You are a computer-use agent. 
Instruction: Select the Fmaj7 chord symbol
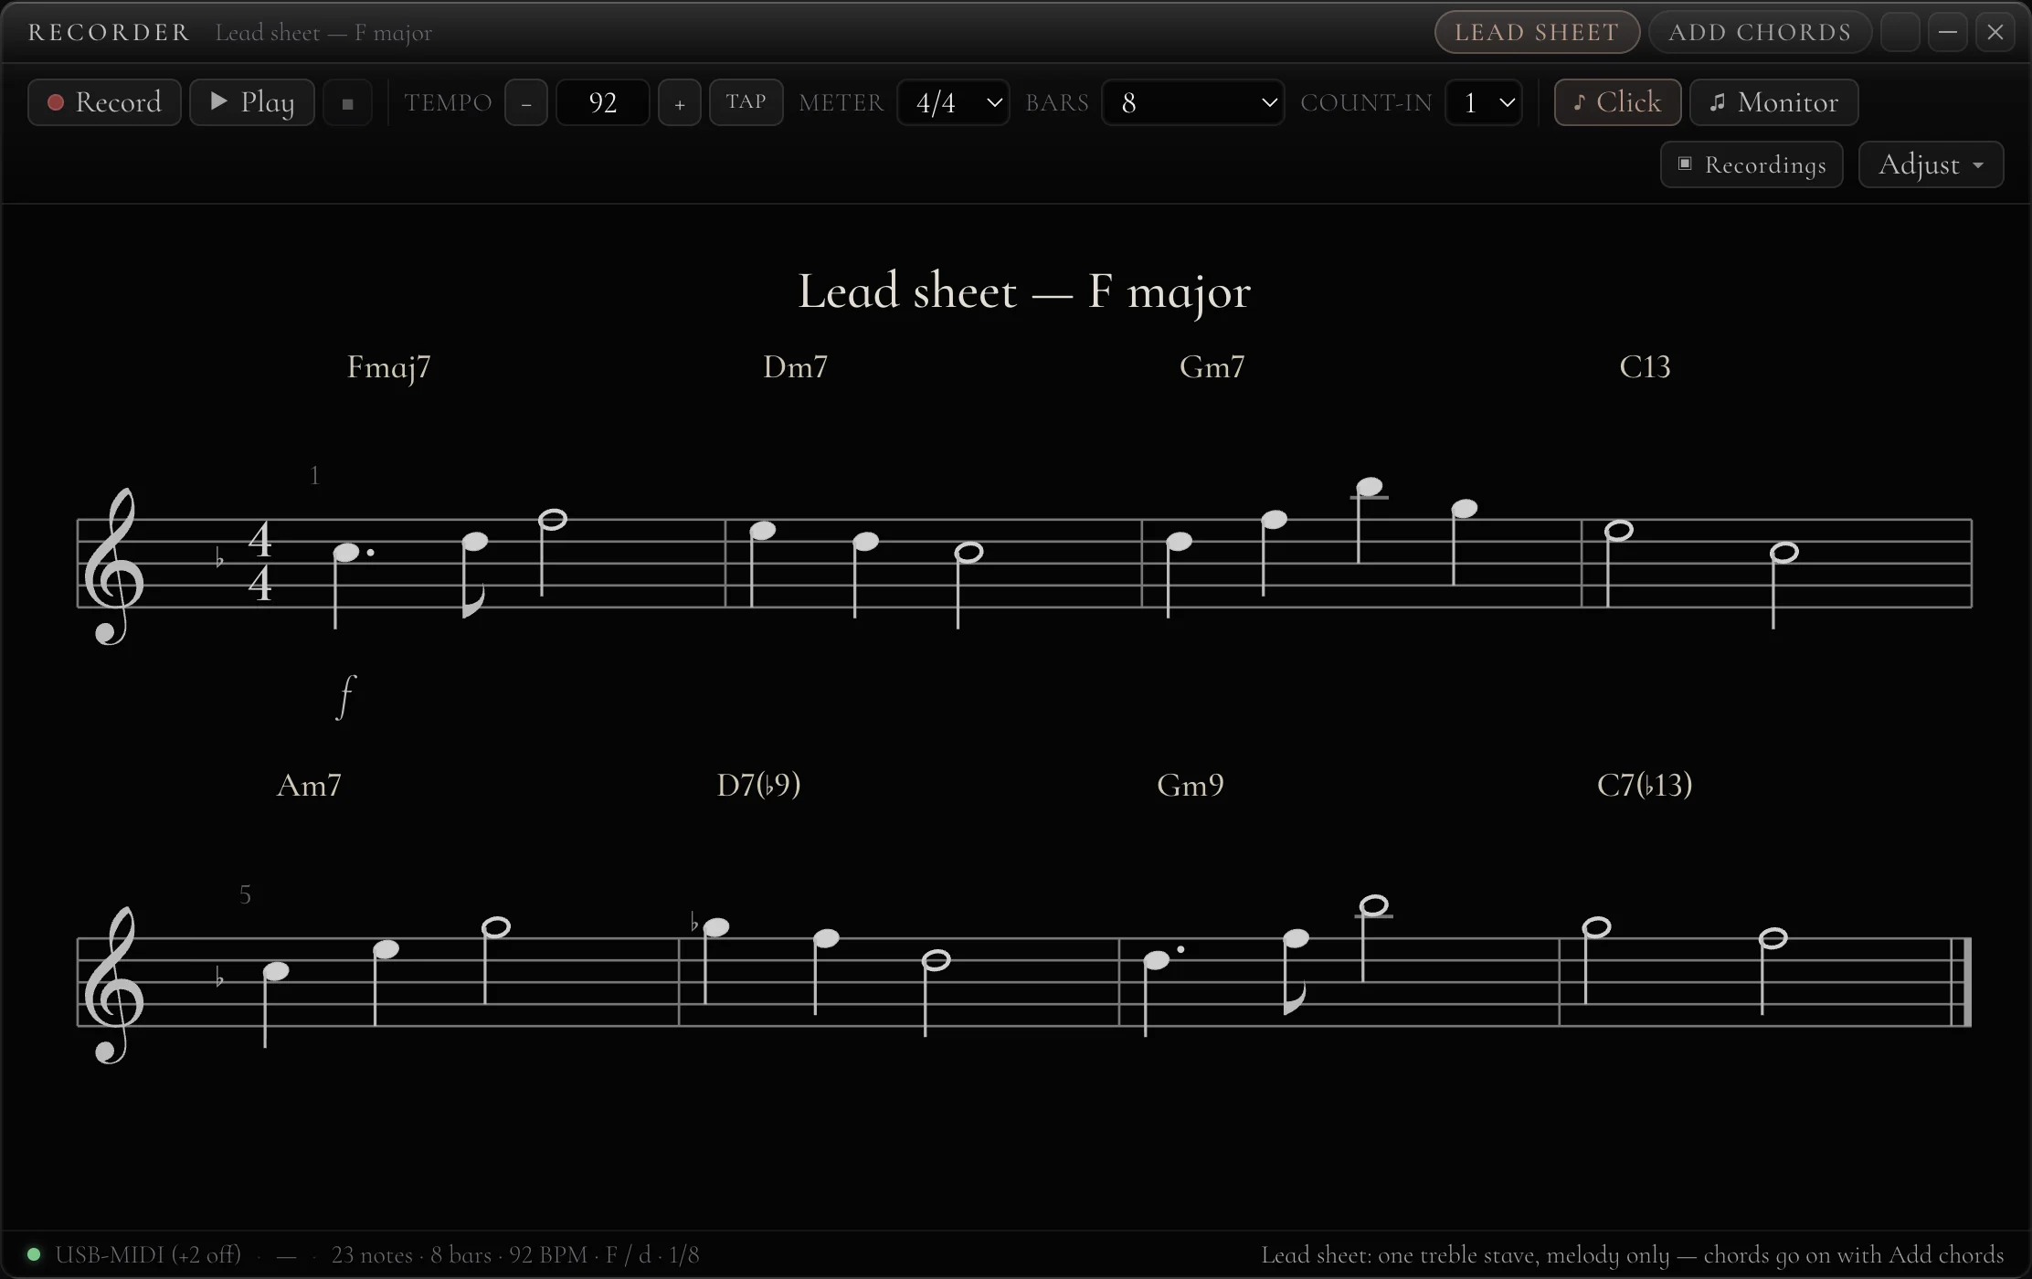click(x=389, y=367)
